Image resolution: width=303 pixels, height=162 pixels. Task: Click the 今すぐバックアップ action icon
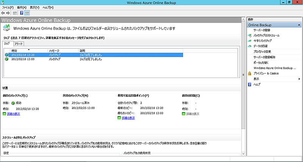(x=250, y=40)
